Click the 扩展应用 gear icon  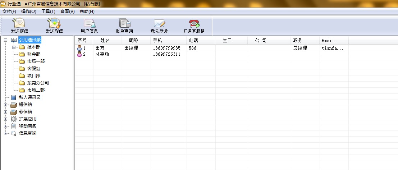coord(14,119)
